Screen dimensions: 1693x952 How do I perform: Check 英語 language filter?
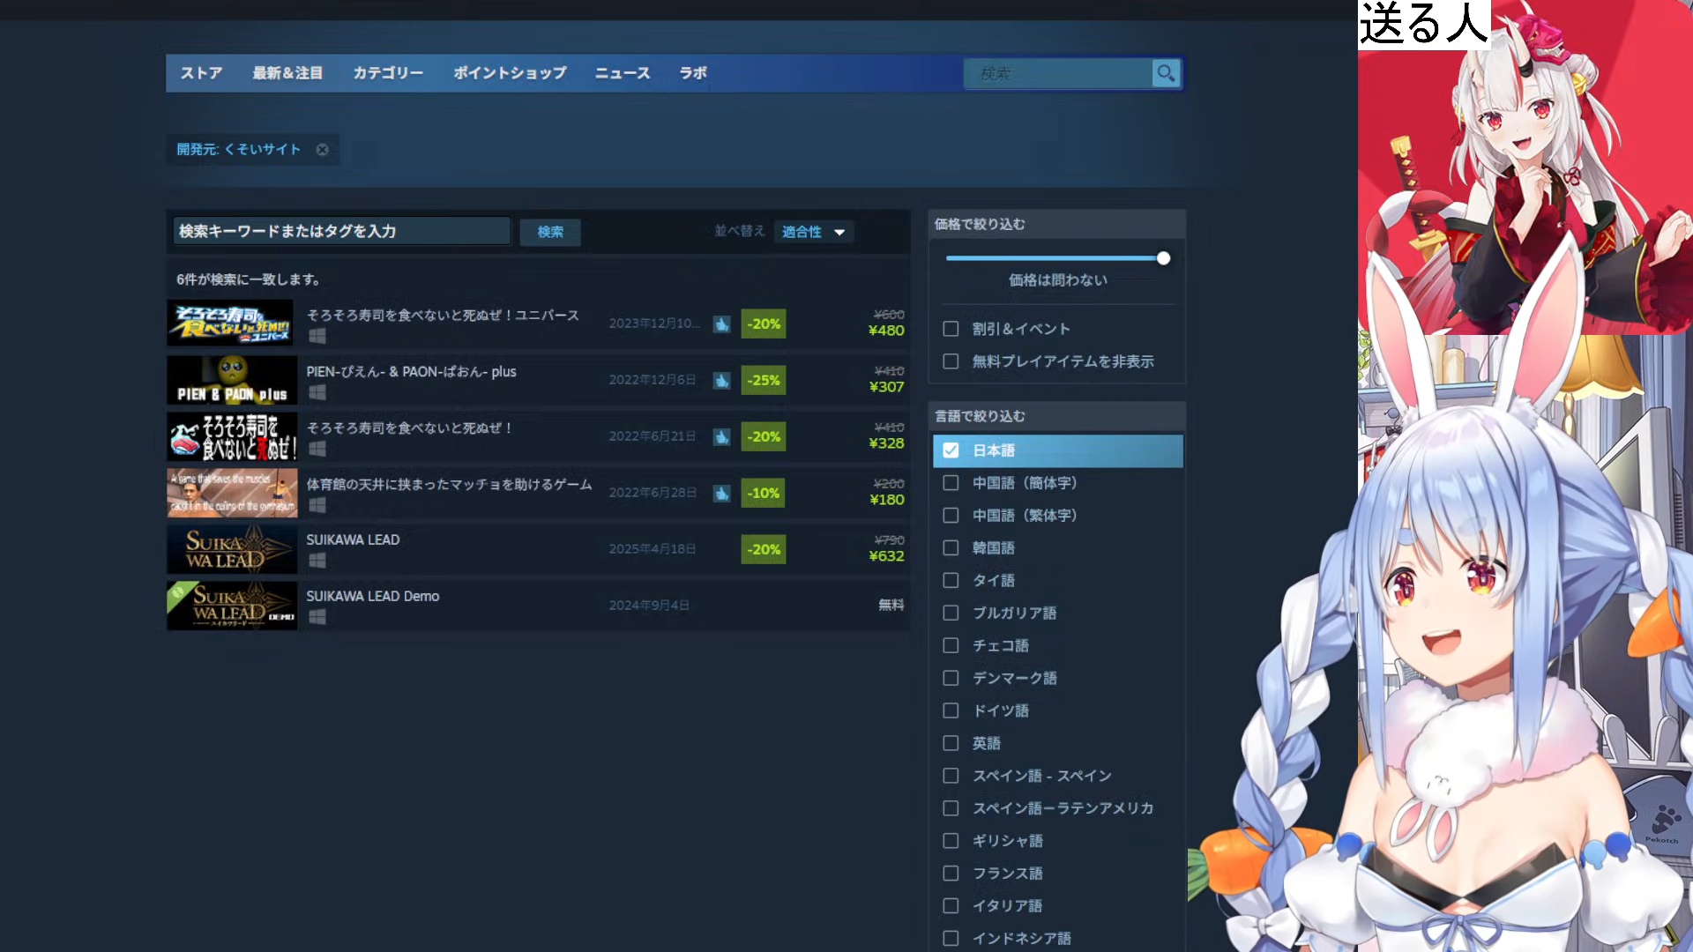[951, 744]
